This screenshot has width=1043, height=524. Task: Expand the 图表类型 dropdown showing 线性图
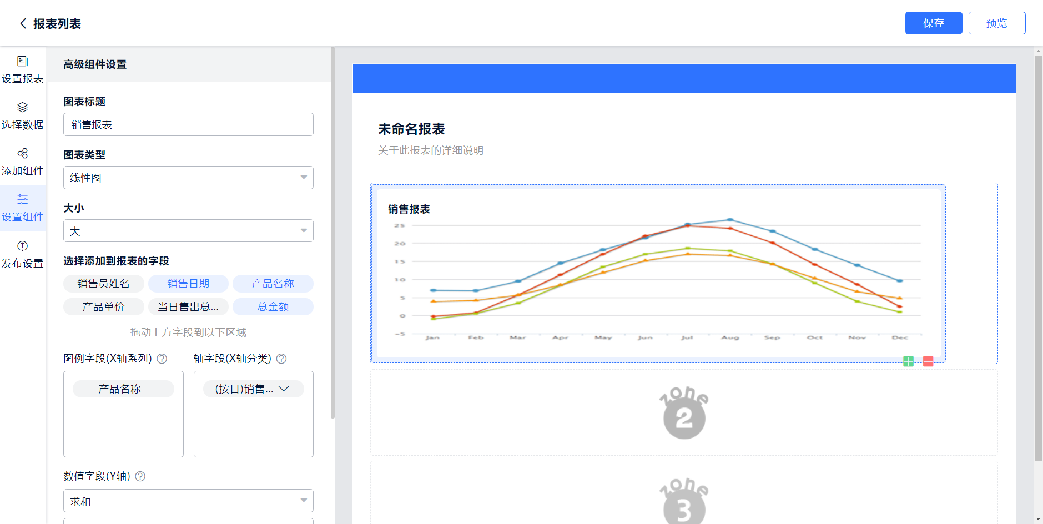tap(188, 178)
